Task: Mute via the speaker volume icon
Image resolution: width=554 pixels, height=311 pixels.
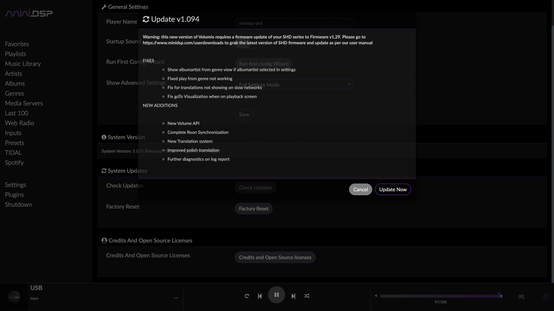Action: point(376,296)
